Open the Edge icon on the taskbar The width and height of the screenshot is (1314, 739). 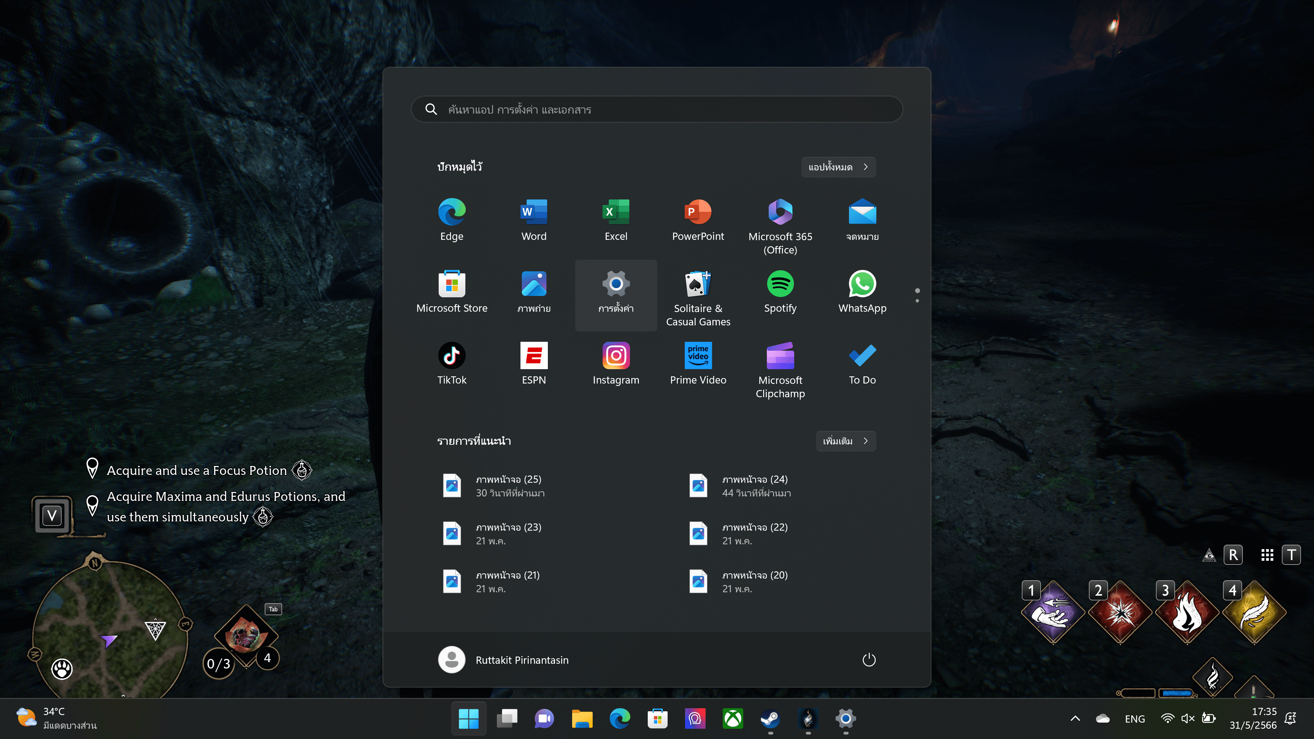pos(620,718)
